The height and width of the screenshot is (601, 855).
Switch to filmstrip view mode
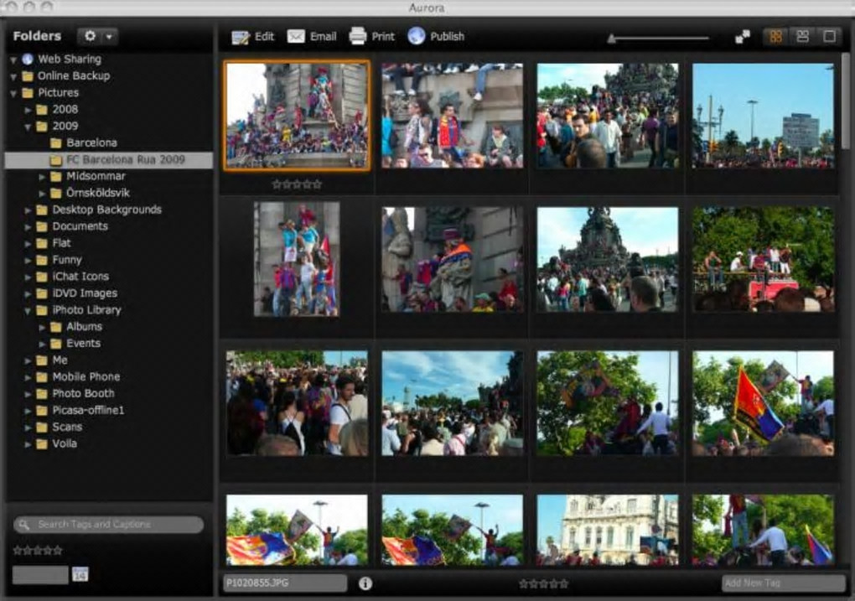802,37
